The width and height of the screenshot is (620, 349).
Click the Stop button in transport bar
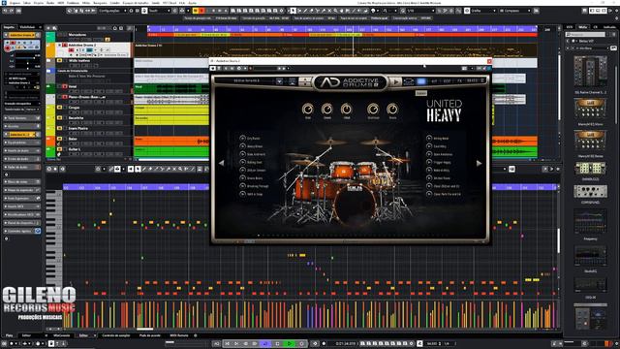tap(277, 344)
